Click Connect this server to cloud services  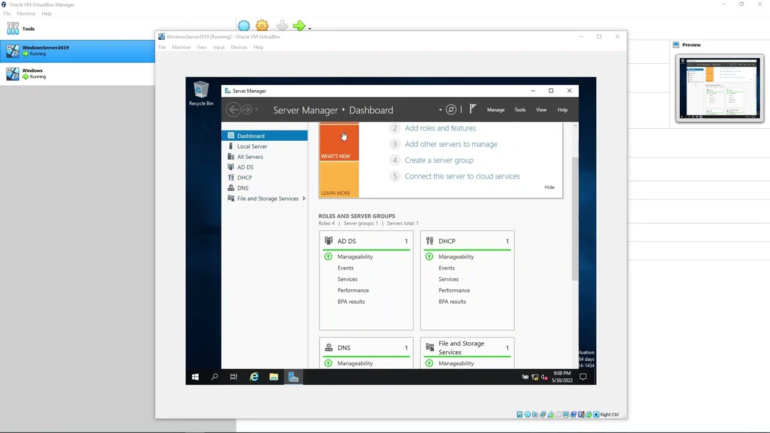[x=462, y=176]
